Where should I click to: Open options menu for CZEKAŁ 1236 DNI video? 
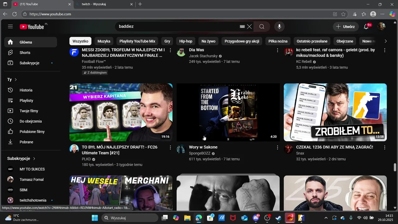tap(385, 147)
